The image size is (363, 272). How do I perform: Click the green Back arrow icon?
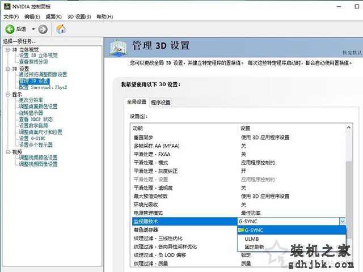(10, 29)
